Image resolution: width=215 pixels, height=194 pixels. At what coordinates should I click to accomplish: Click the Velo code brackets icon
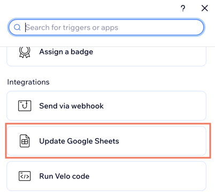coord(25,176)
